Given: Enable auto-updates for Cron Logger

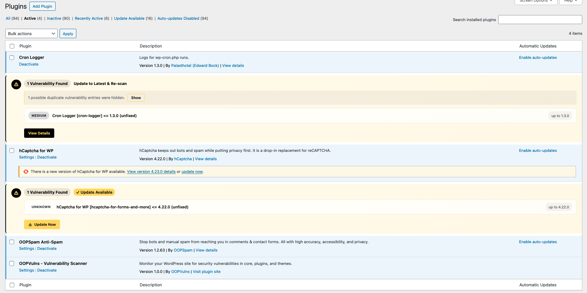Looking at the screenshot, I should click(538, 58).
